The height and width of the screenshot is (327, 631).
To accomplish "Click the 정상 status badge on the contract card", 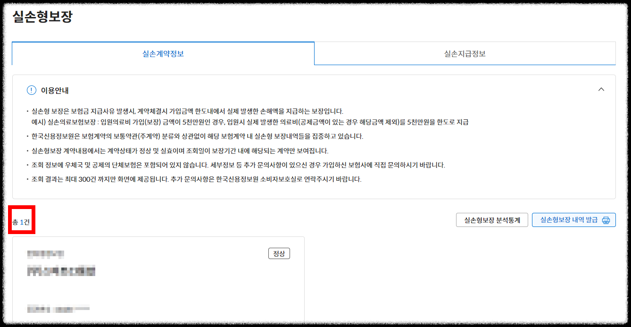I will tap(279, 253).
